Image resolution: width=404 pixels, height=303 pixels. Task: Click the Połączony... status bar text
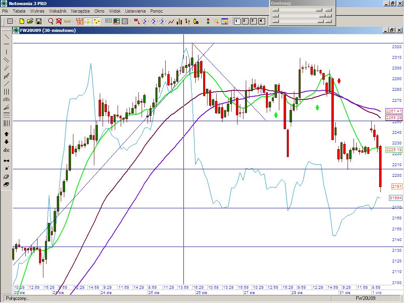click(x=17, y=298)
